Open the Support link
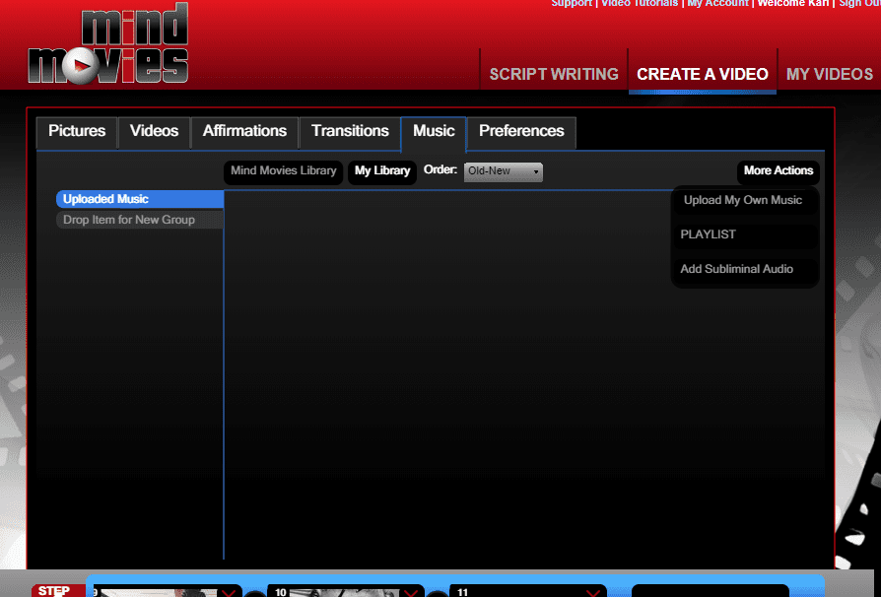This screenshot has height=597, width=881. (571, 3)
